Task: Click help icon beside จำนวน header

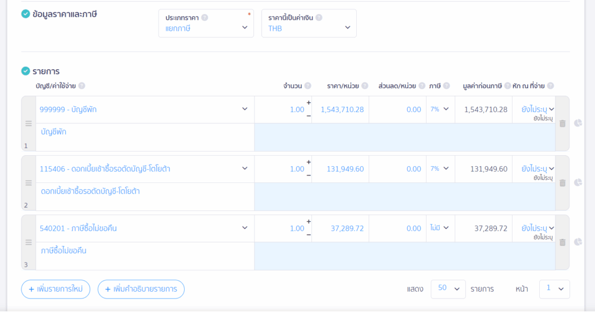Action: pyautogui.click(x=307, y=86)
